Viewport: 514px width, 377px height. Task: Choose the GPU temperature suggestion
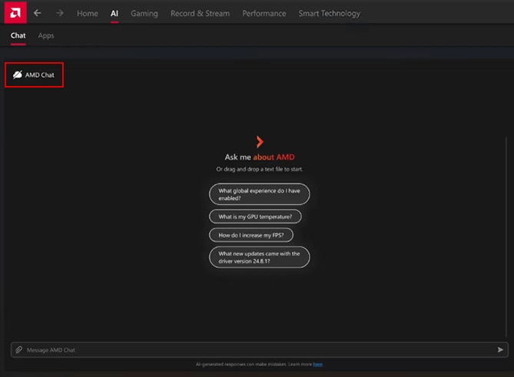click(x=255, y=217)
